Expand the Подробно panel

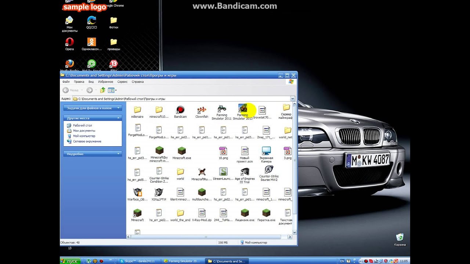pyautogui.click(x=93, y=154)
